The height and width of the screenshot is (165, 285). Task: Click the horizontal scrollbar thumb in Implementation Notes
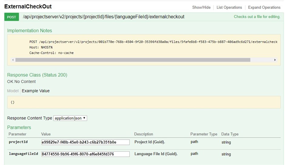coord(133,60)
